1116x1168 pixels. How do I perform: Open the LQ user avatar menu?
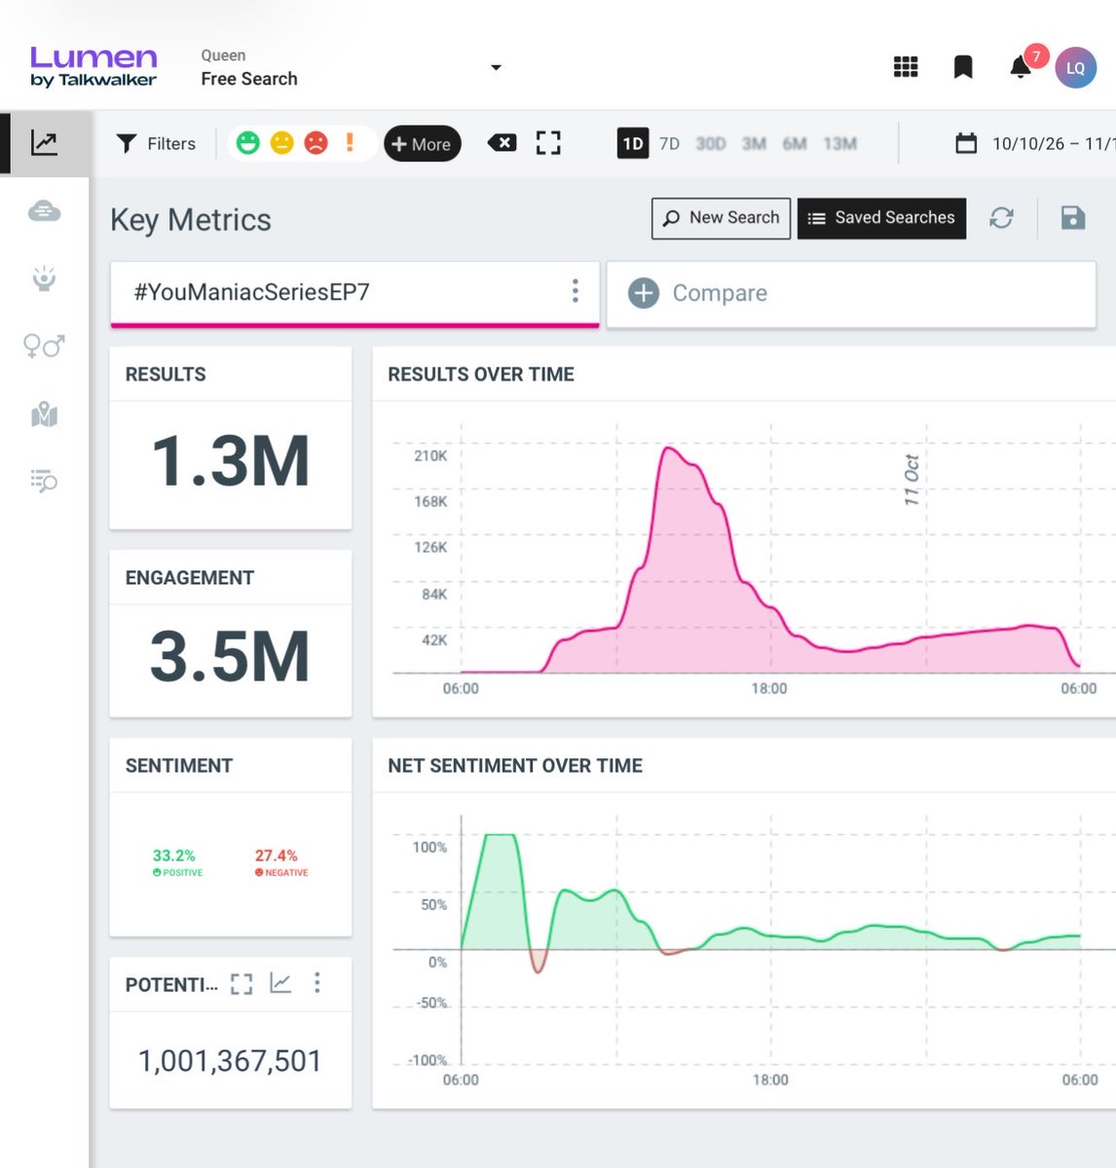point(1076,68)
